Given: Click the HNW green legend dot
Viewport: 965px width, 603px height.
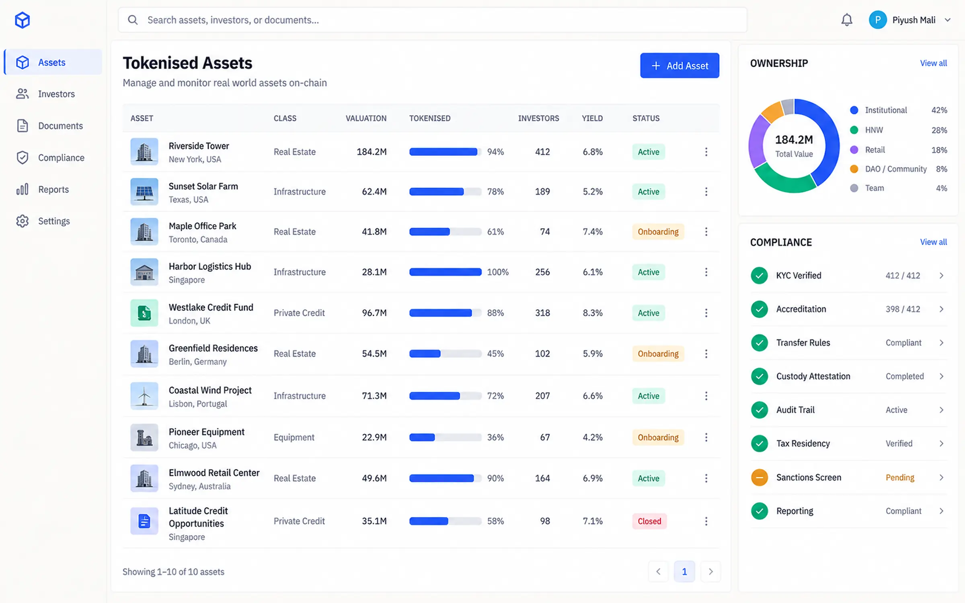Looking at the screenshot, I should pyautogui.click(x=854, y=130).
